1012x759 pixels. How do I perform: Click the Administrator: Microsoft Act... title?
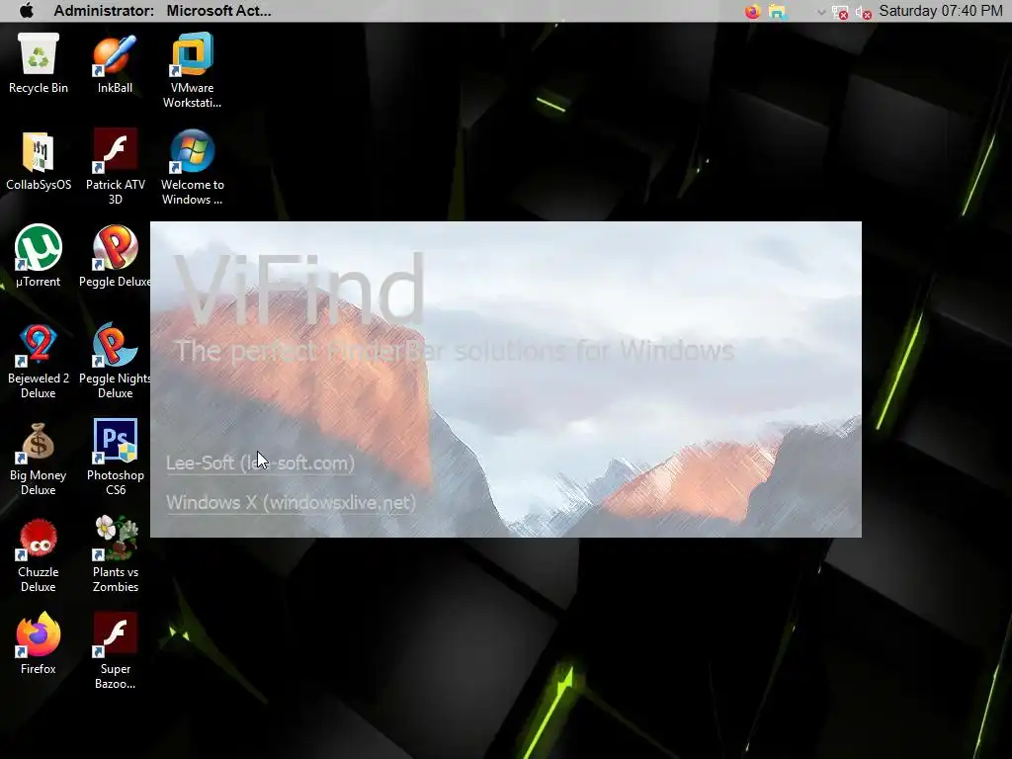[162, 11]
